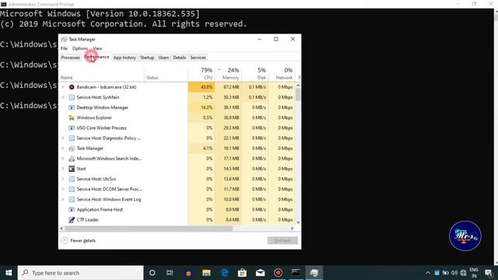The height and width of the screenshot is (280, 498).
Task: Click the Microsoft Windows Search Indexer icon
Action: click(x=72, y=159)
